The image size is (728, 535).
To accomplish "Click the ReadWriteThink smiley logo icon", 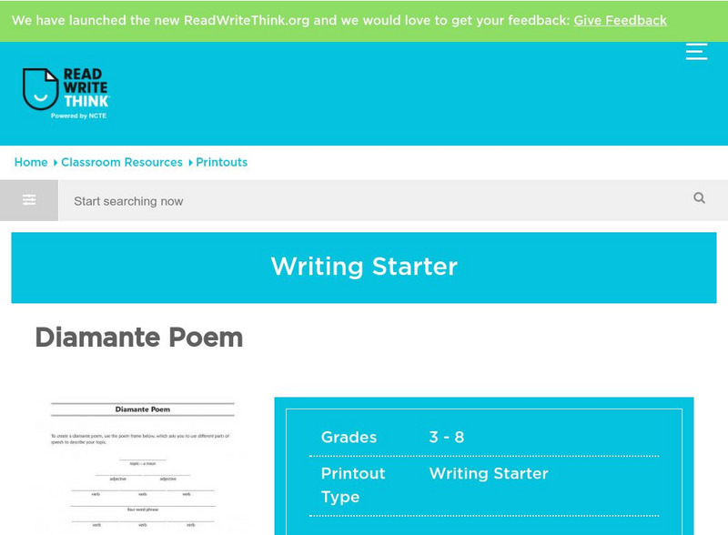I will pos(40,89).
